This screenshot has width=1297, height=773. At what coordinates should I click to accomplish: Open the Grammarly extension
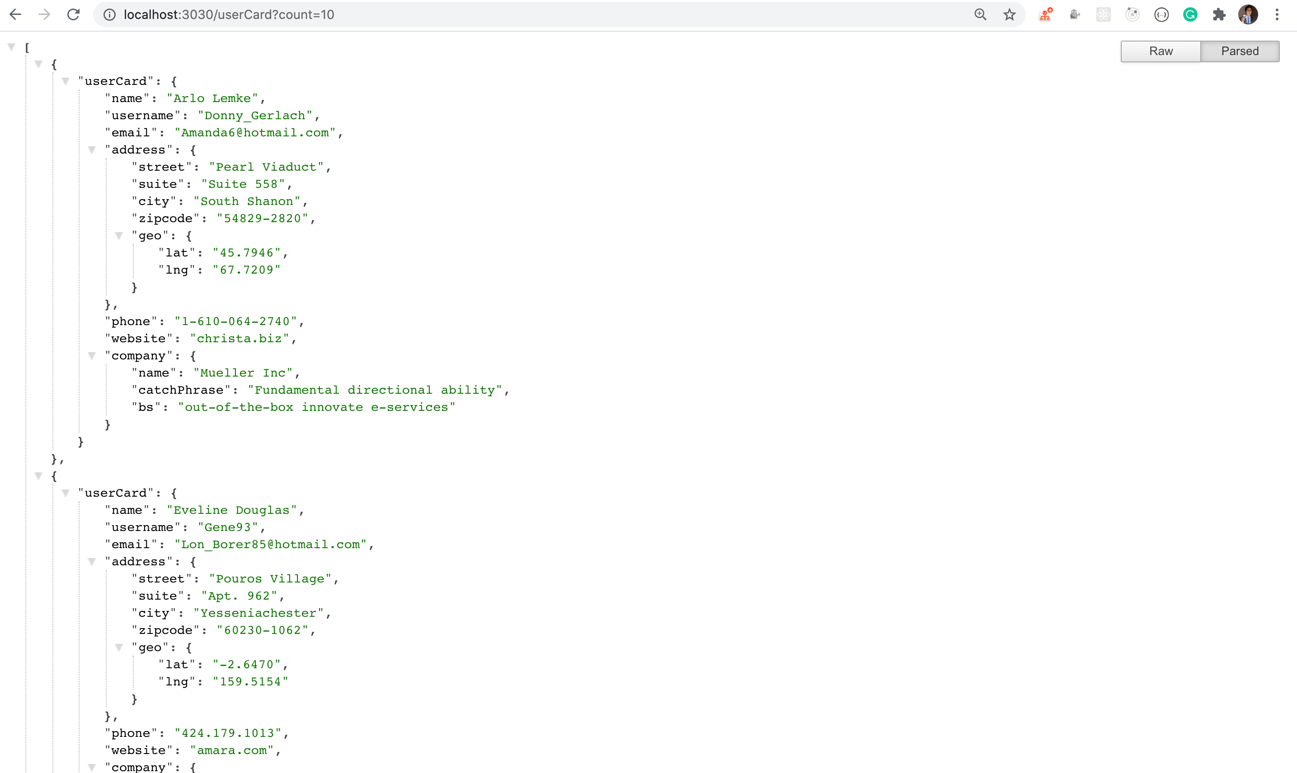tap(1189, 14)
